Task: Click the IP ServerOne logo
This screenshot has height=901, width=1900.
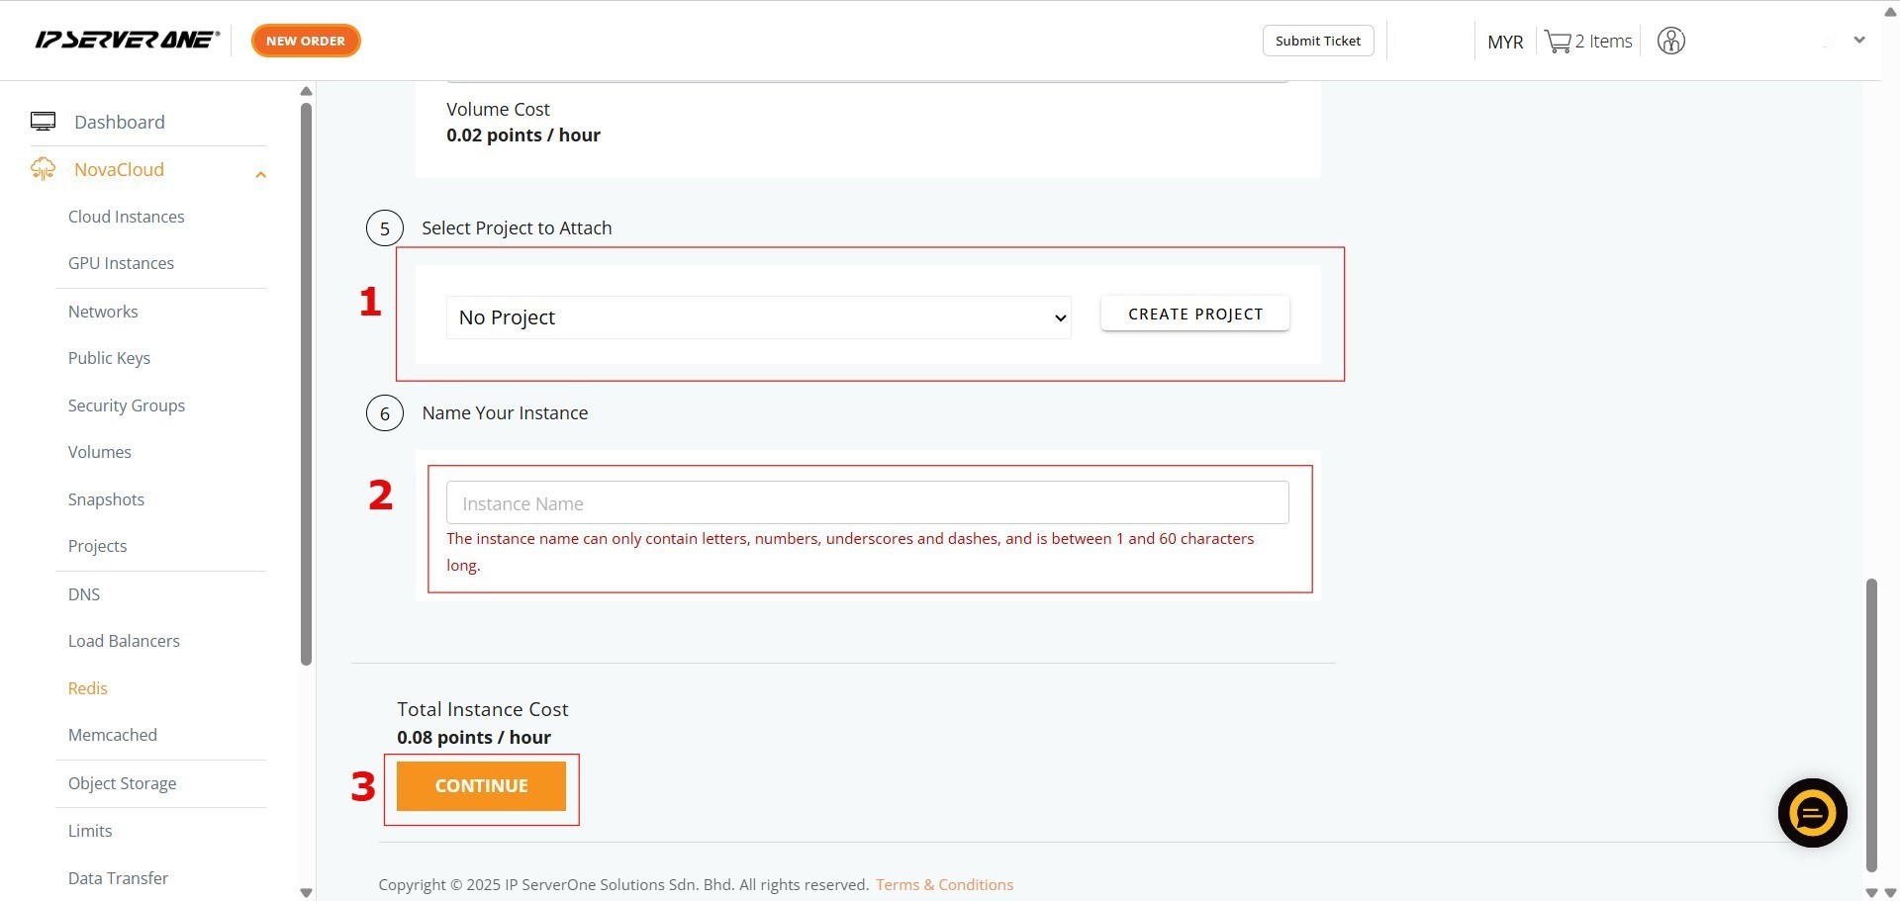Action: pyautogui.click(x=127, y=40)
